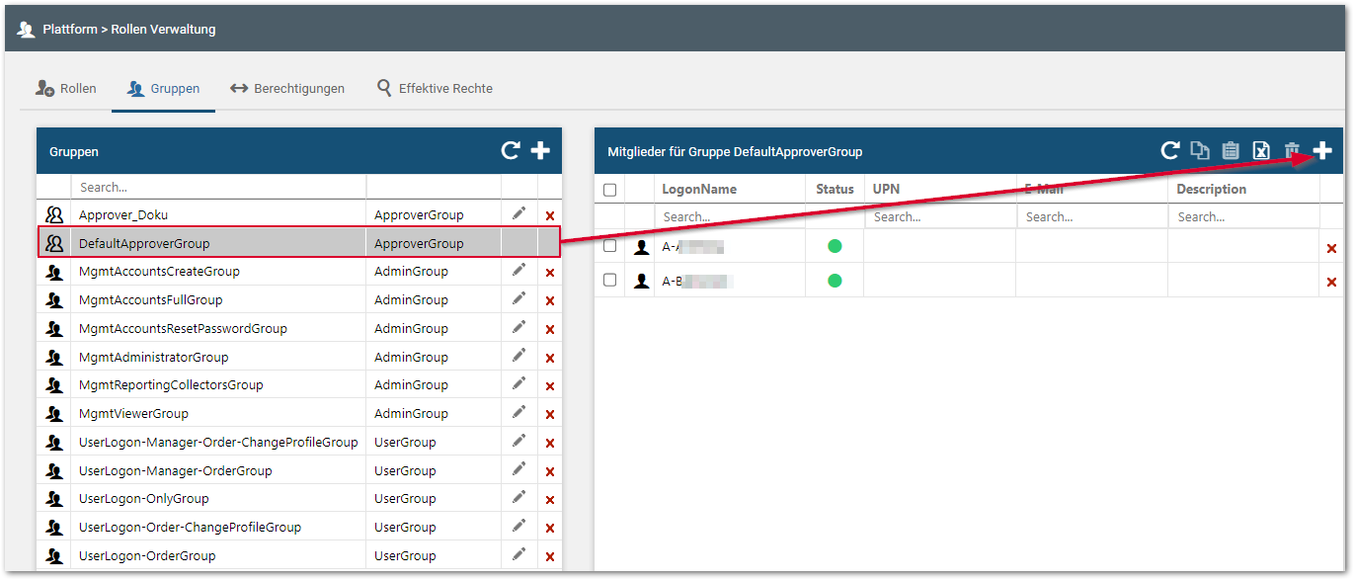Delete the MgmtViewerGroup entry
This screenshot has width=1354, height=580.
(550, 415)
